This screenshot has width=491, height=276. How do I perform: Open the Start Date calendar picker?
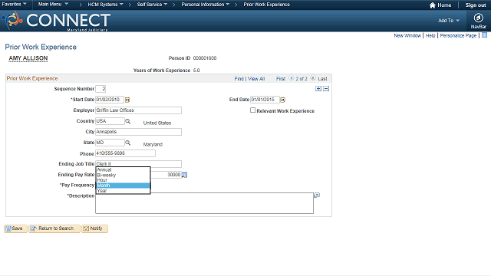point(127,100)
